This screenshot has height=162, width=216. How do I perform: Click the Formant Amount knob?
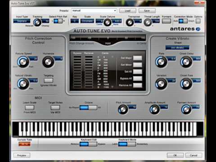tap(186, 109)
